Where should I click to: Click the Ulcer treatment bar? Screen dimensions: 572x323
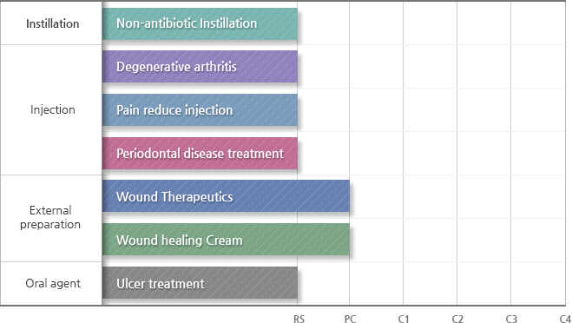[x=200, y=282]
